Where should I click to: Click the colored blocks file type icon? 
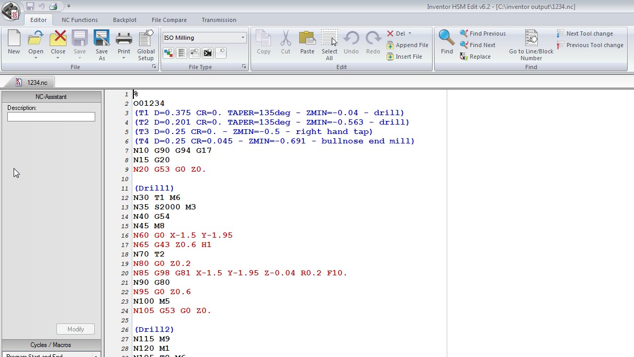point(168,52)
